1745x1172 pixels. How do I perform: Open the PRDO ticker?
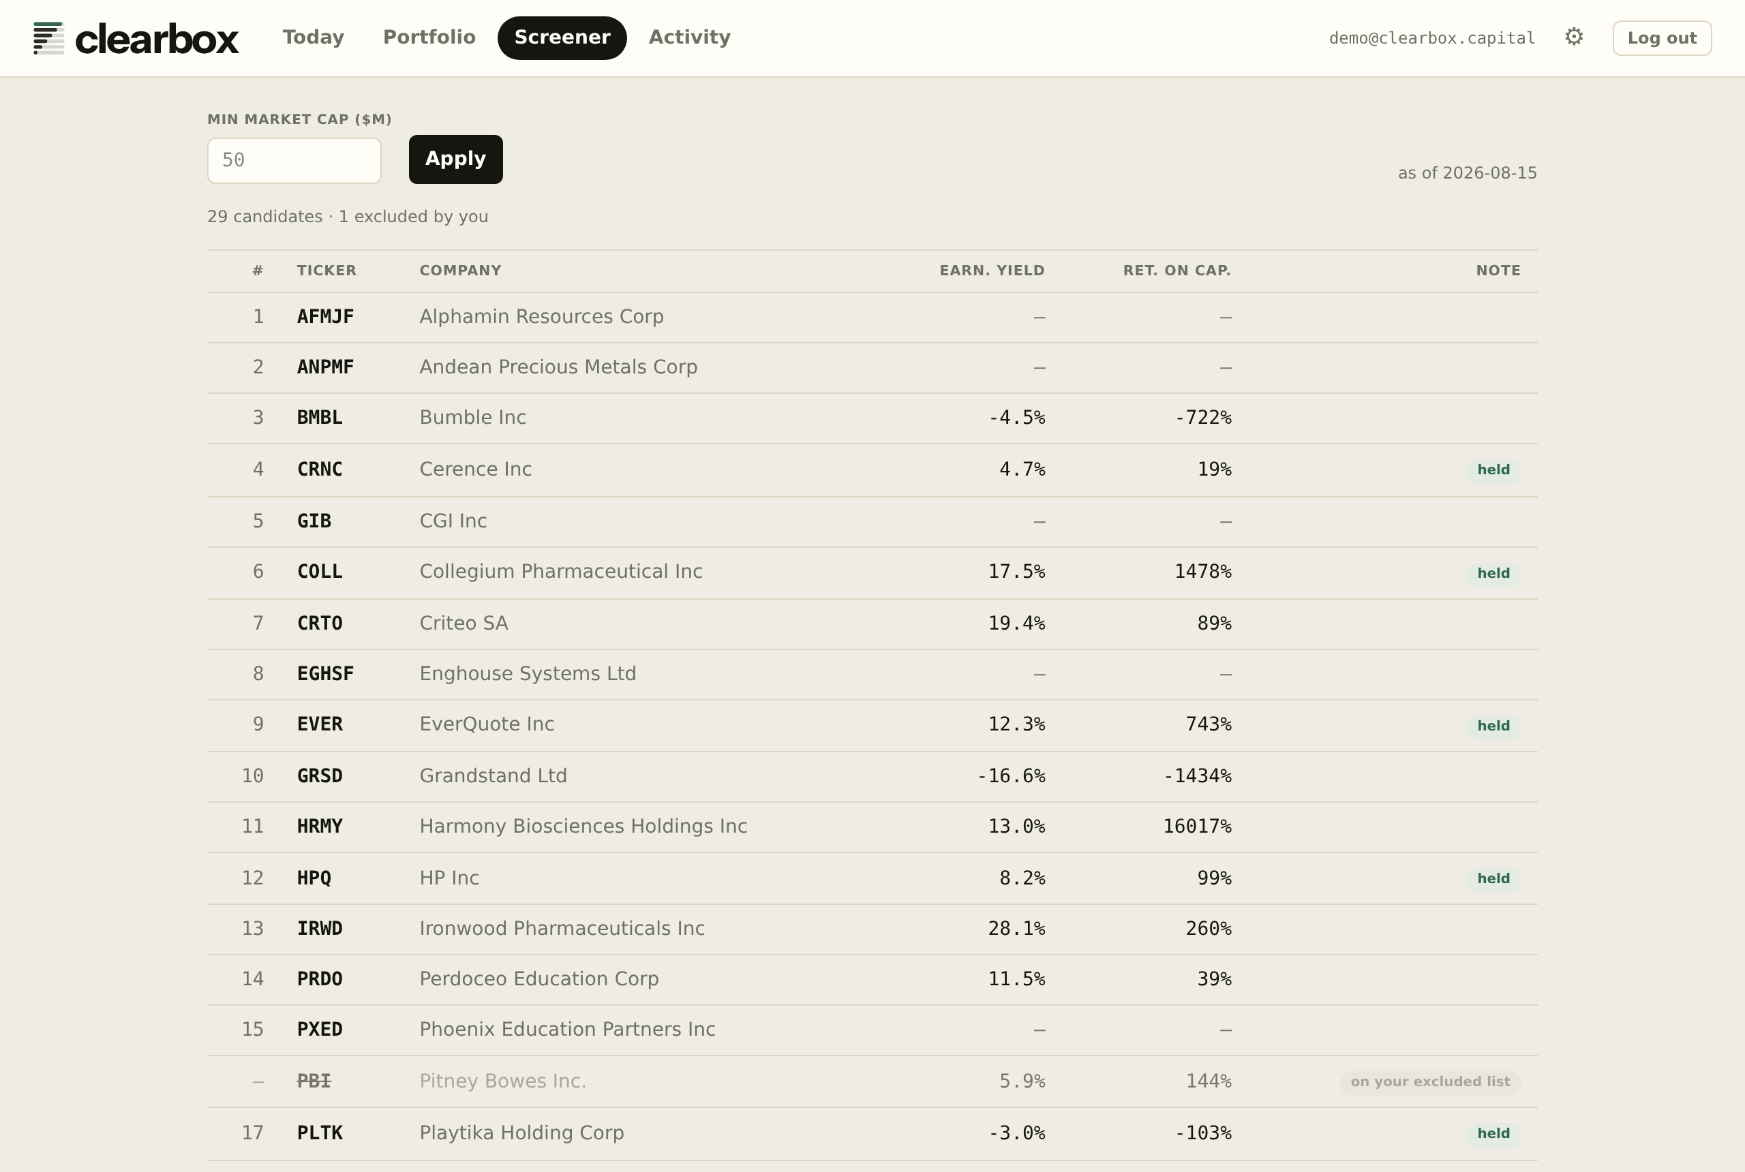320,979
